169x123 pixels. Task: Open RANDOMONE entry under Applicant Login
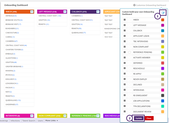(x=112, y=29)
